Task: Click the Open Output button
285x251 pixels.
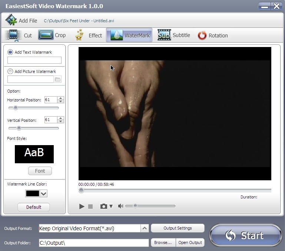Action: coord(190,242)
